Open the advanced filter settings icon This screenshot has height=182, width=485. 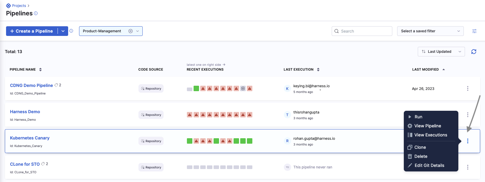pyautogui.click(x=474, y=31)
